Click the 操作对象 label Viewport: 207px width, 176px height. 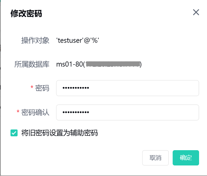pos(35,40)
